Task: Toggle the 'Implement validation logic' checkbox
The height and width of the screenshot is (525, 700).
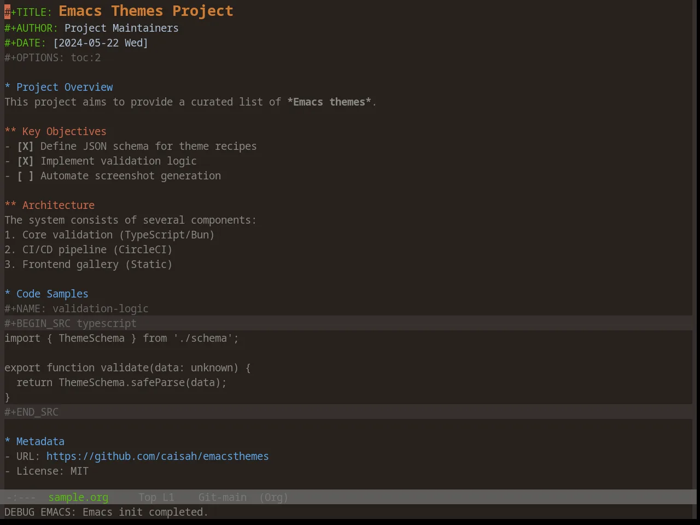Action: click(x=25, y=161)
